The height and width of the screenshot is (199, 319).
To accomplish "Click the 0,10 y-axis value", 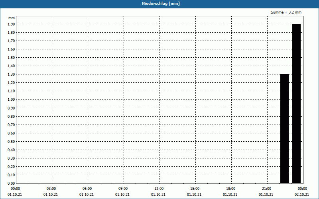I will [x=11, y=175].
